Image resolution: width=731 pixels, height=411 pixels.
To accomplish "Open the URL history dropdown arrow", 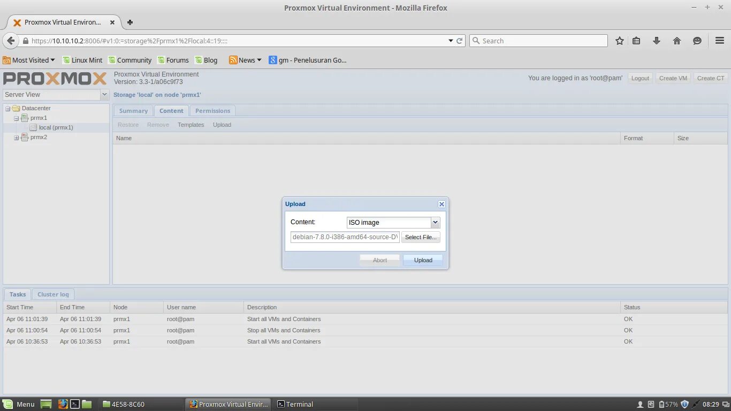I will [x=451, y=41].
